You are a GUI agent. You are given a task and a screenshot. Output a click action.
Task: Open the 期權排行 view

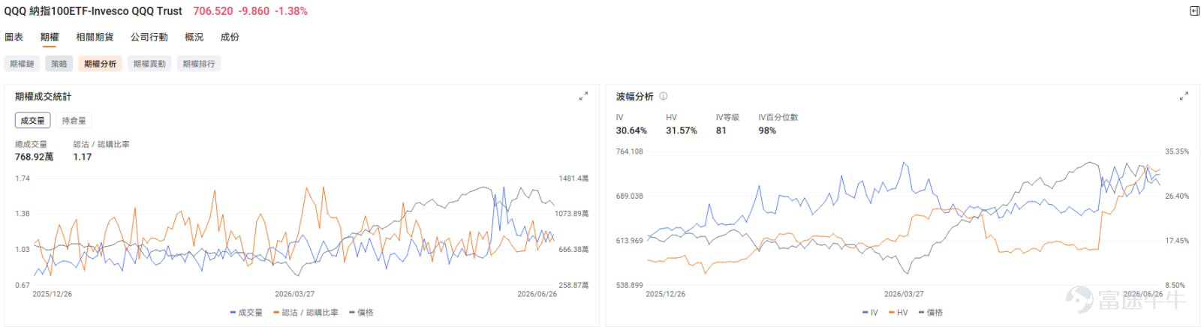tap(199, 64)
